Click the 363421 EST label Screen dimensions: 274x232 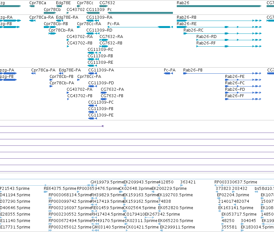tap(188, 182)
